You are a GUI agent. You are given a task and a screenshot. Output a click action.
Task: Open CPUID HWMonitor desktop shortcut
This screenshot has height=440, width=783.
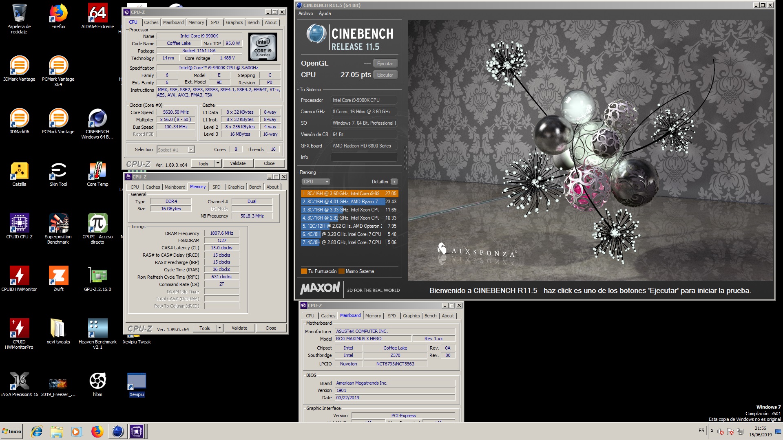coord(19,279)
